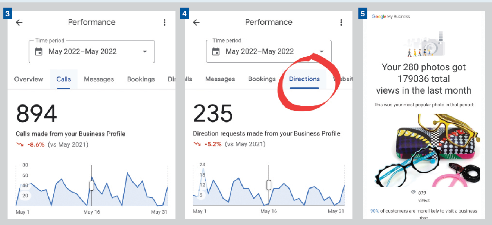
Task: Open three-dot menu on Calls Performance screen
Action: pos(164,23)
